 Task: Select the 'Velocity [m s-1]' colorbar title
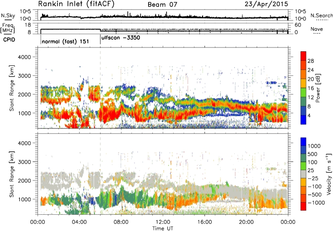pos(329,174)
